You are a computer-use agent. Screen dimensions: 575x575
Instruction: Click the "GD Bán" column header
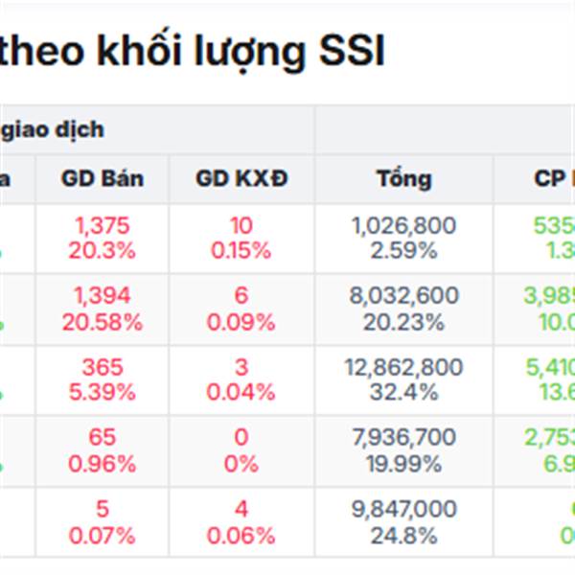pyautogui.click(x=103, y=178)
